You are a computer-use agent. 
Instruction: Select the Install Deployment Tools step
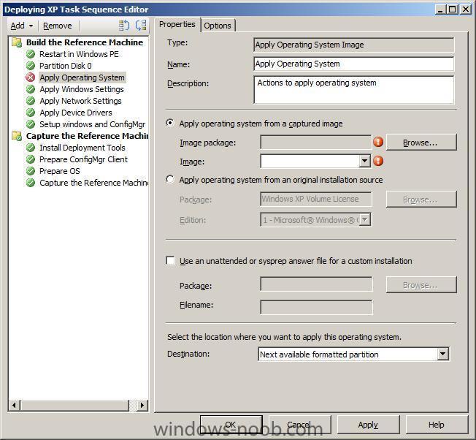82,148
